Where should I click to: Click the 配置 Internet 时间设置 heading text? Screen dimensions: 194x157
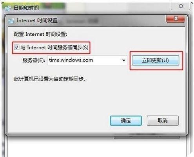point(40,34)
